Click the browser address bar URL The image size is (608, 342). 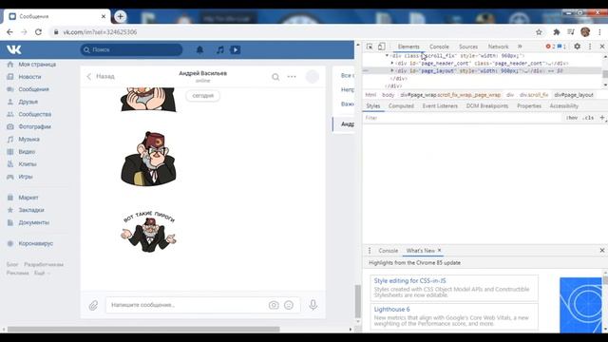pyautogui.click(x=100, y=32)
